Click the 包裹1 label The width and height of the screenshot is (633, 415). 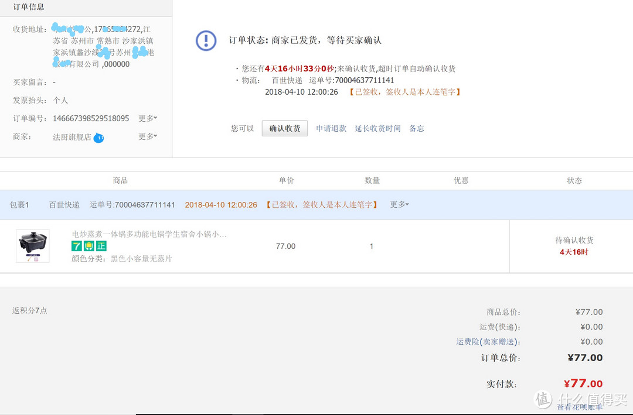[19, 205]
